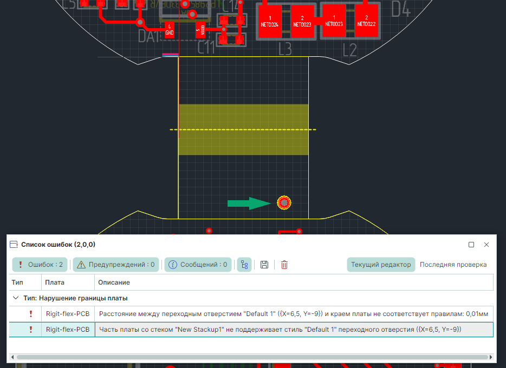Collapse the Тип: Нарушение границы платы group
506x368 pixels.
[x=15, y=298]
